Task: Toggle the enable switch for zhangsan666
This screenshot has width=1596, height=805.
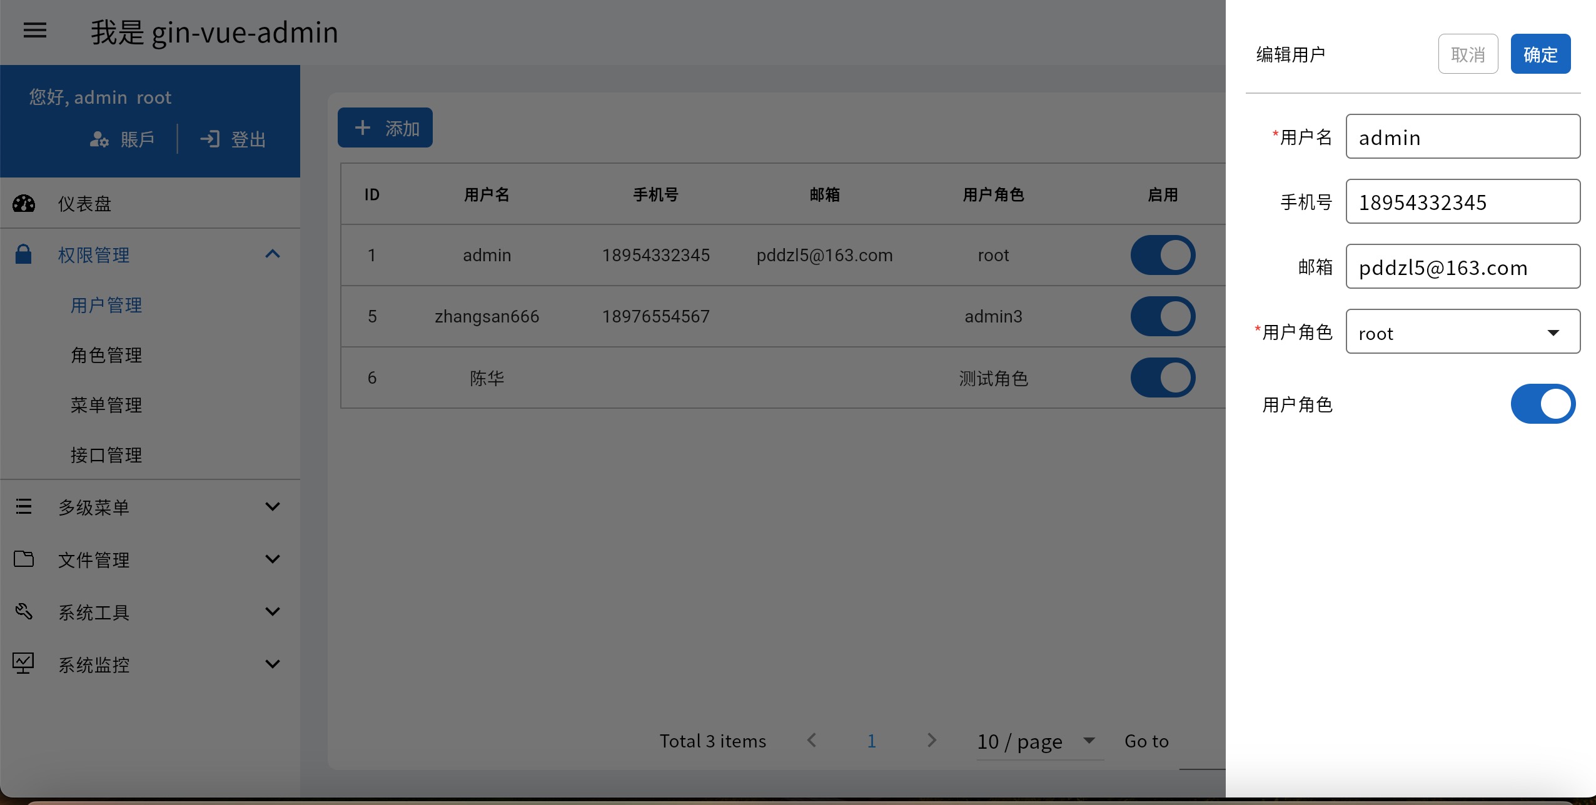Action: [1163, 316]
